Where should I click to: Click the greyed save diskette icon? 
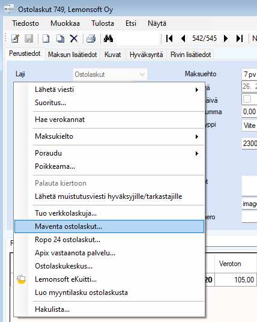[x=29, y=38]
